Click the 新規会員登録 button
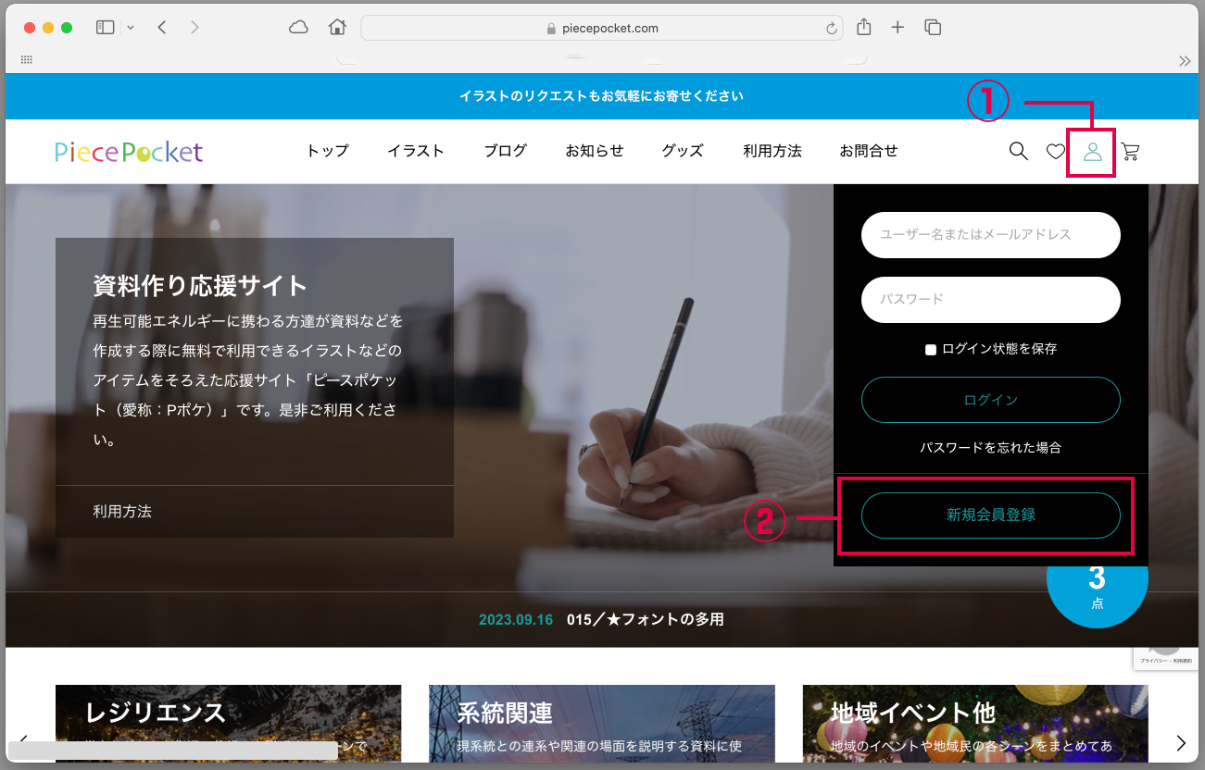 [x=990, y=515]
